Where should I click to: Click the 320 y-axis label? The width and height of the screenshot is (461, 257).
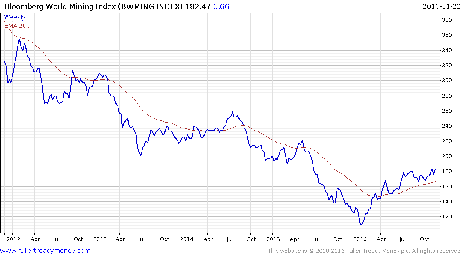[x=447, y=65]
